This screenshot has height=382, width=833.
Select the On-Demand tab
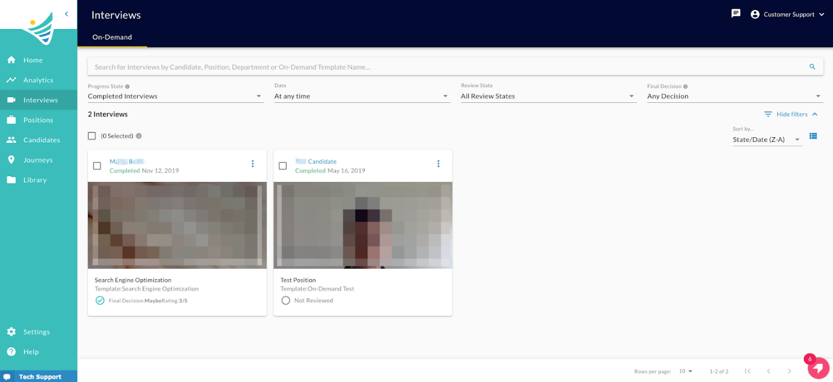tap(112, 37)
